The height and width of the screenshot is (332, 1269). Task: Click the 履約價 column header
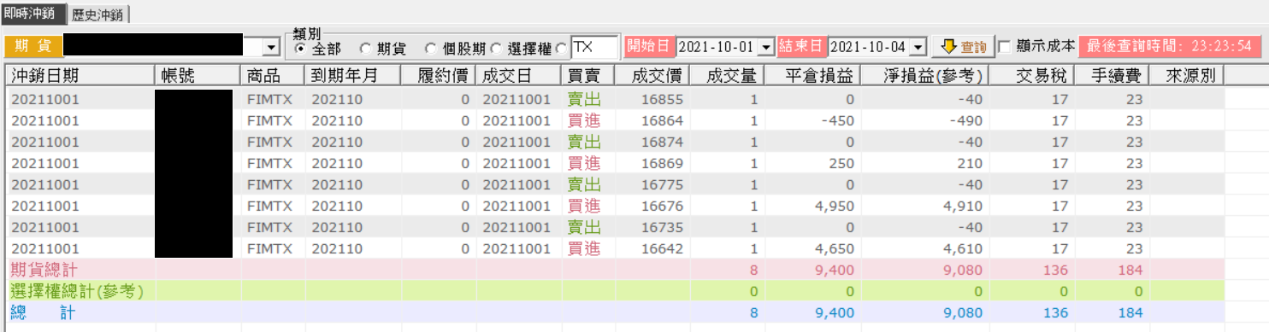(437, 75)
